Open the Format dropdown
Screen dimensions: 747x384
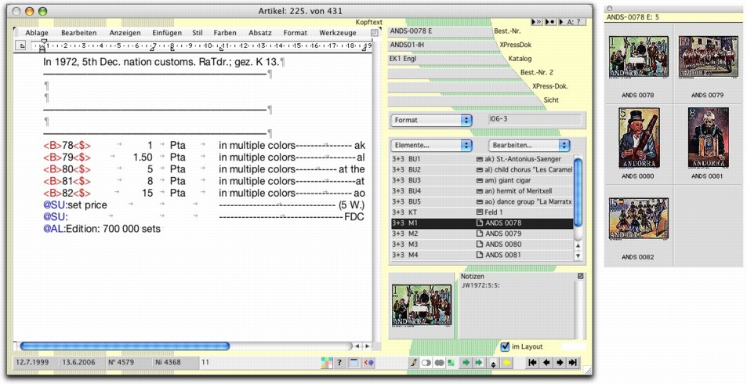click(x=431, y=120)
